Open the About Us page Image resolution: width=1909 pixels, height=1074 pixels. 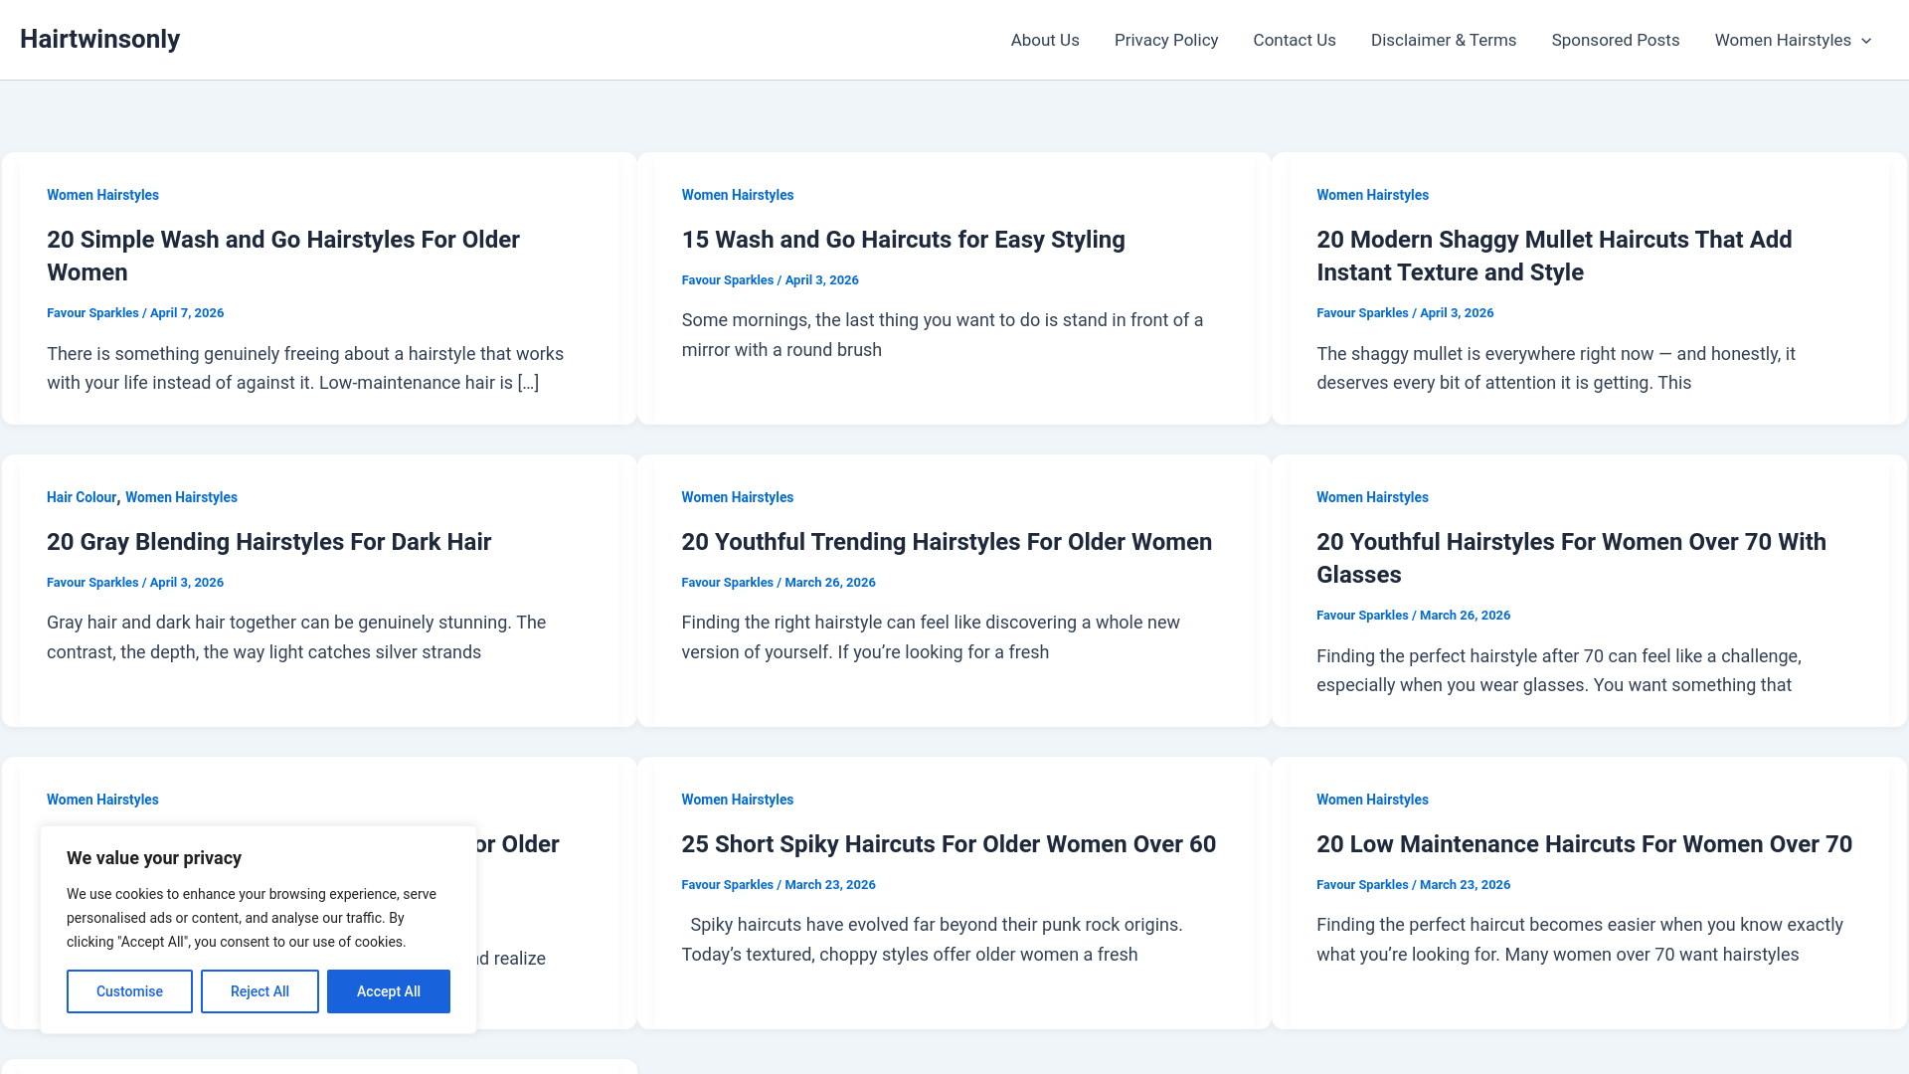(x=1044, y=40)
